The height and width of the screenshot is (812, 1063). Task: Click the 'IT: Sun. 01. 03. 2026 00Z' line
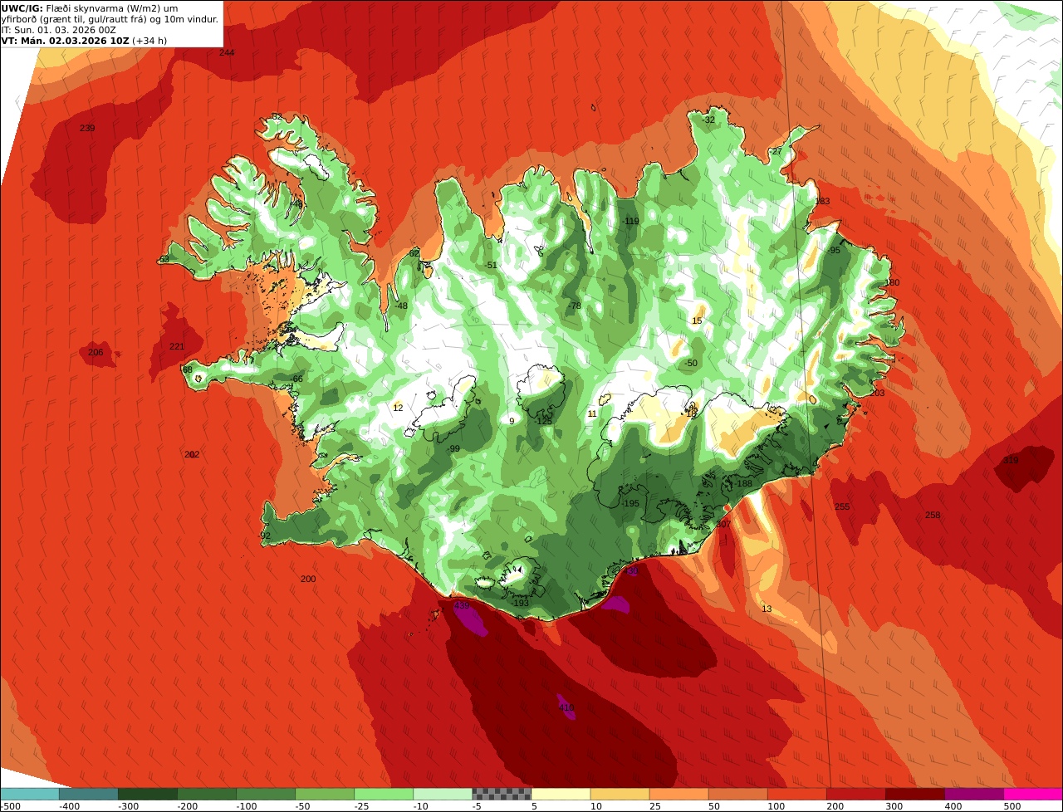(58, 30)
